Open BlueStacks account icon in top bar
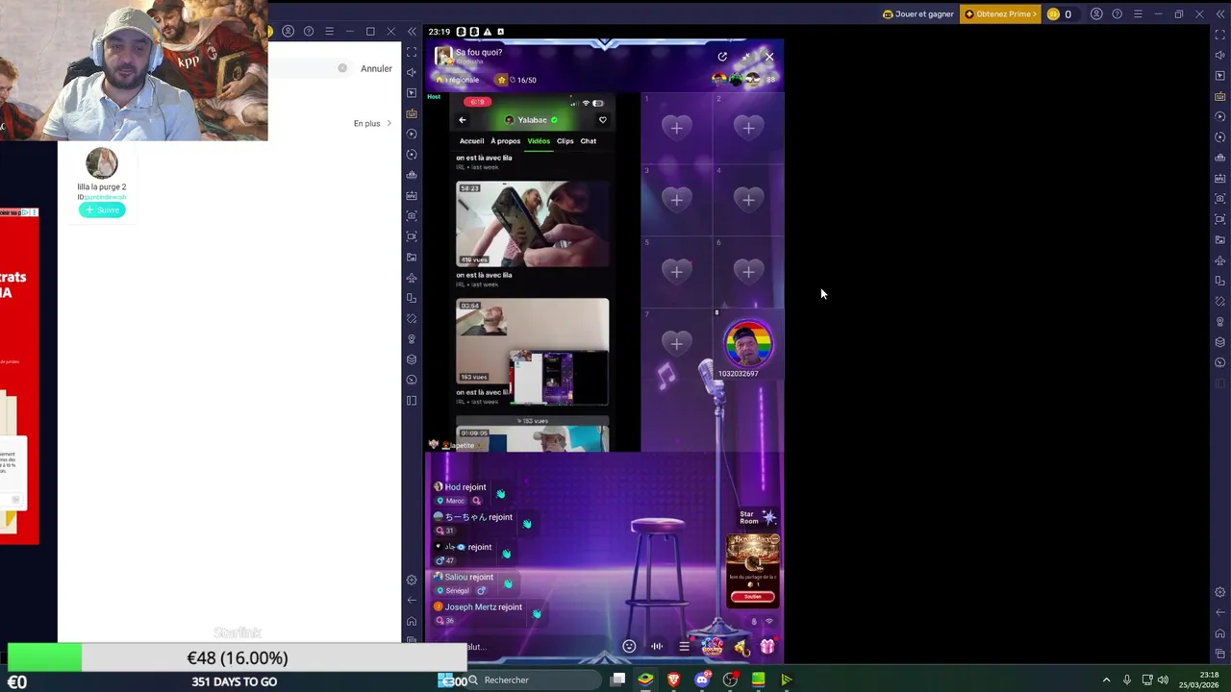The width and height of the screenshot is (1231, 692). point(1096,14)
